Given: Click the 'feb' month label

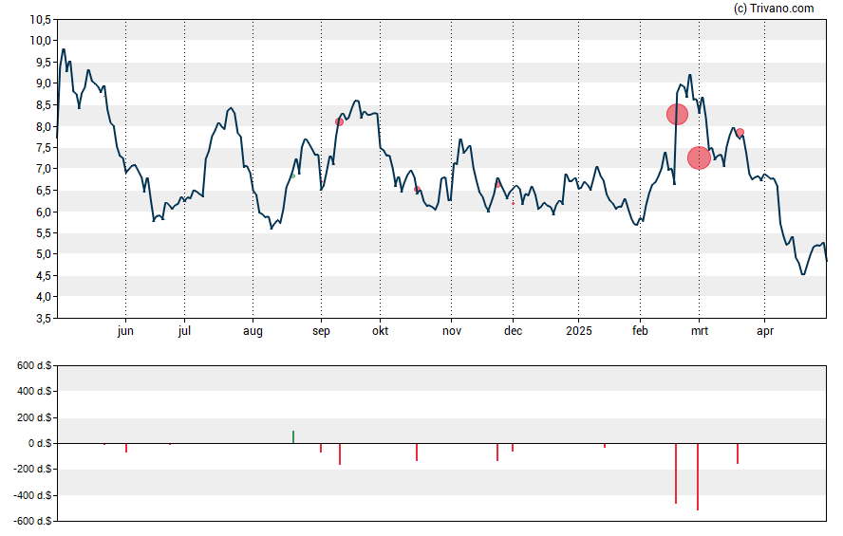Looking at the screenshot, I should pyautogui.click(x=640, y=331).
